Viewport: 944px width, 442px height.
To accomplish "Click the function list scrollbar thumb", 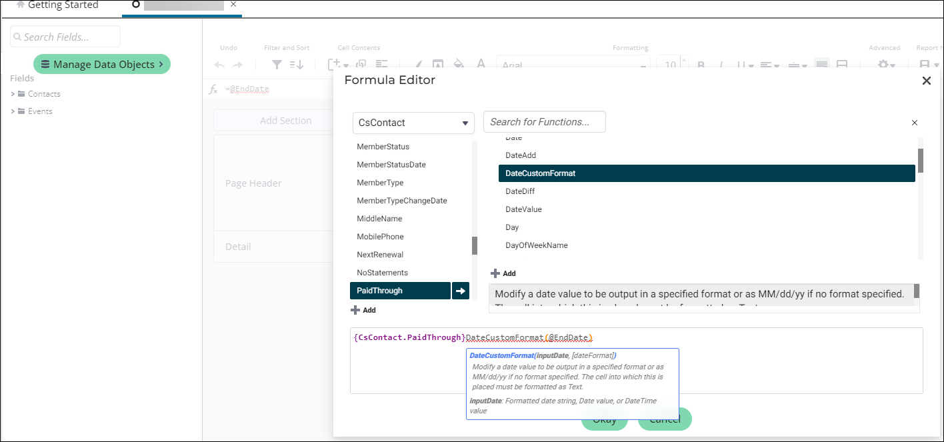I will pos(921,160).
